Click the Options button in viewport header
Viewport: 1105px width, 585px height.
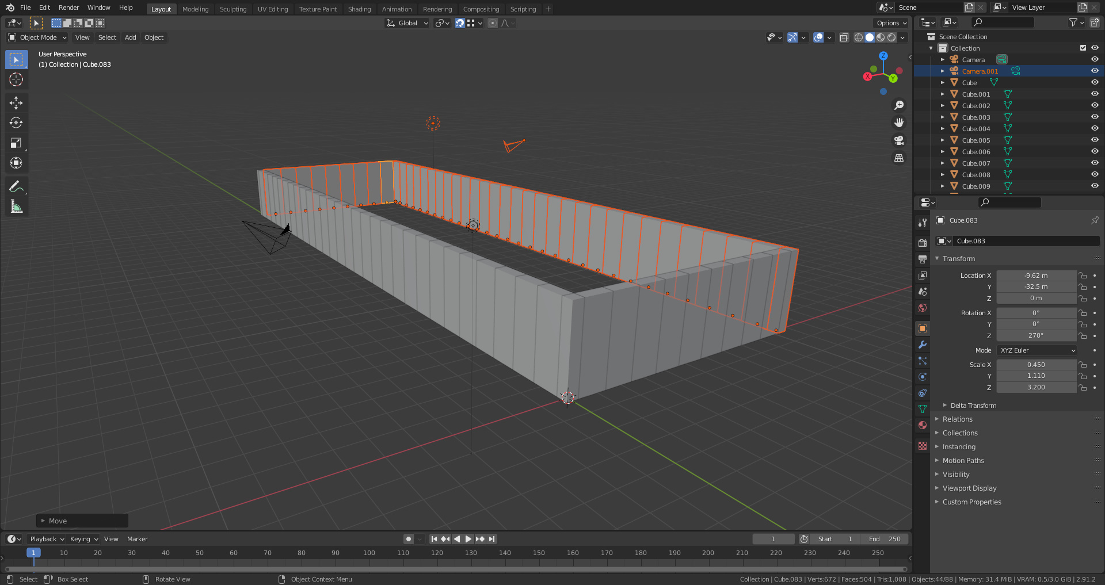pyautogui.click(x=891, y=23)
